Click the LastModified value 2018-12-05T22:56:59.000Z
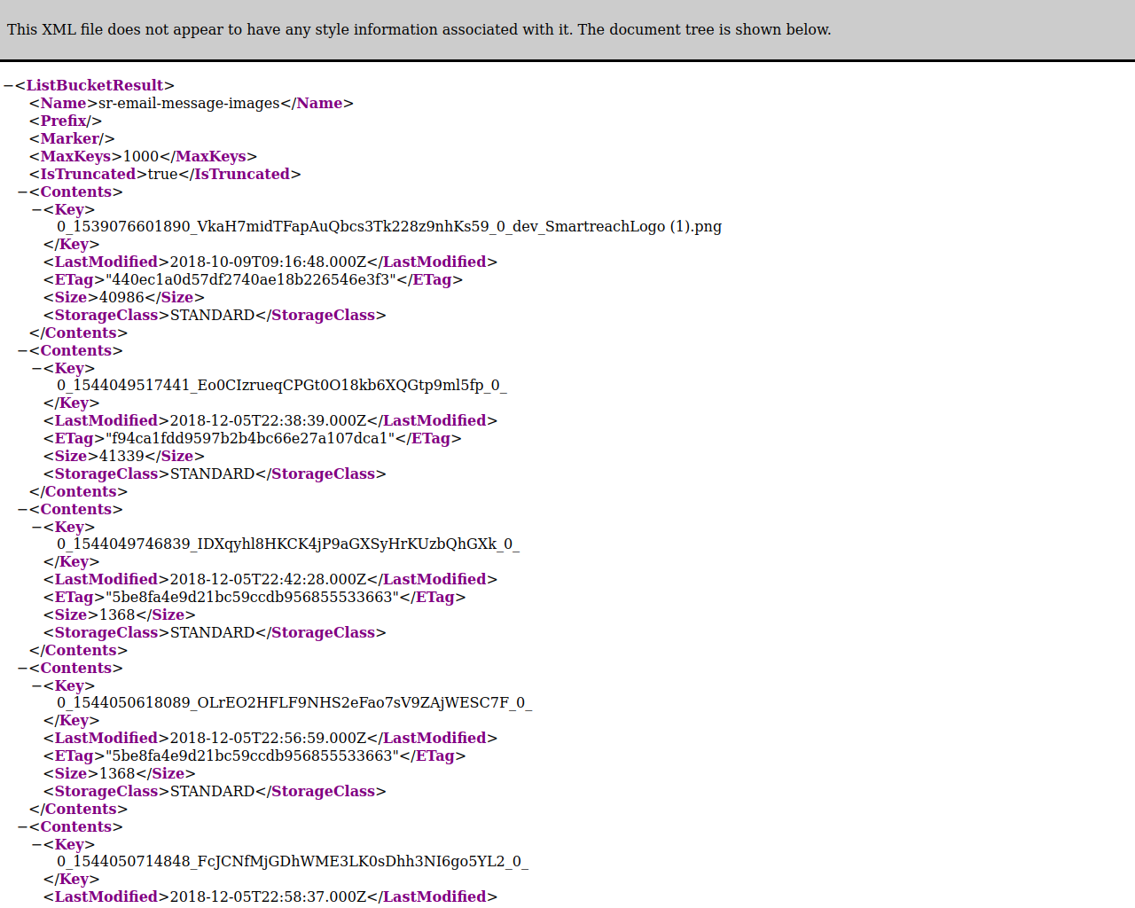The width and height of the screenshot is (1135, 908). pyautogui.click(x=268, y=739)
